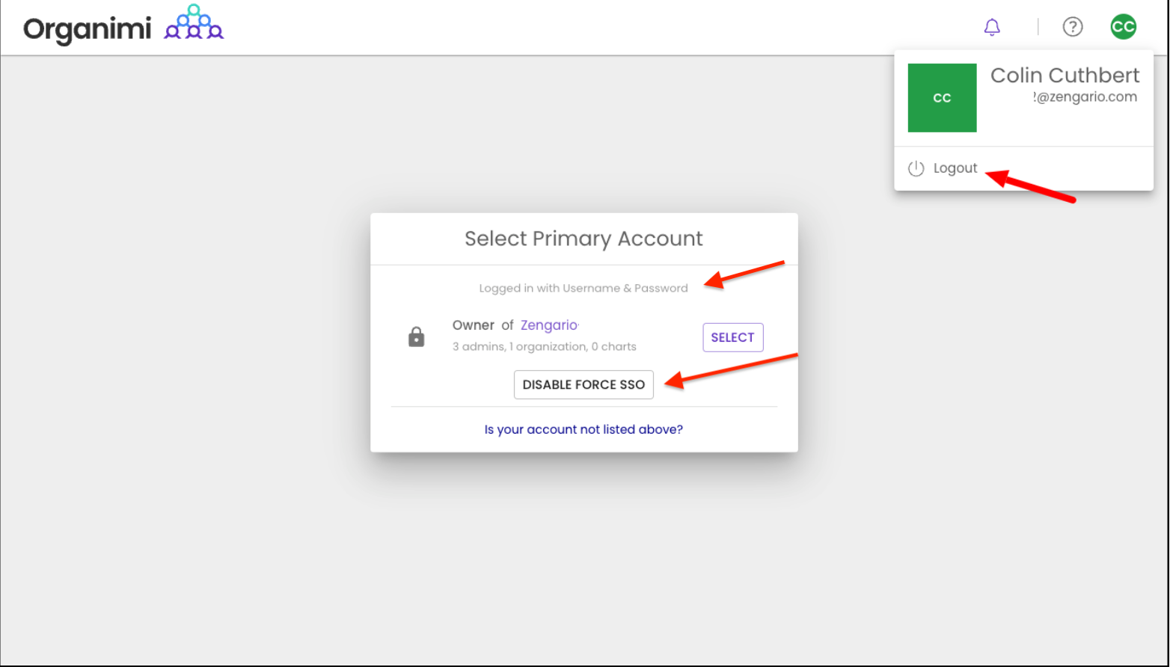Select Logout from the user menu

(x=955, y=168)
